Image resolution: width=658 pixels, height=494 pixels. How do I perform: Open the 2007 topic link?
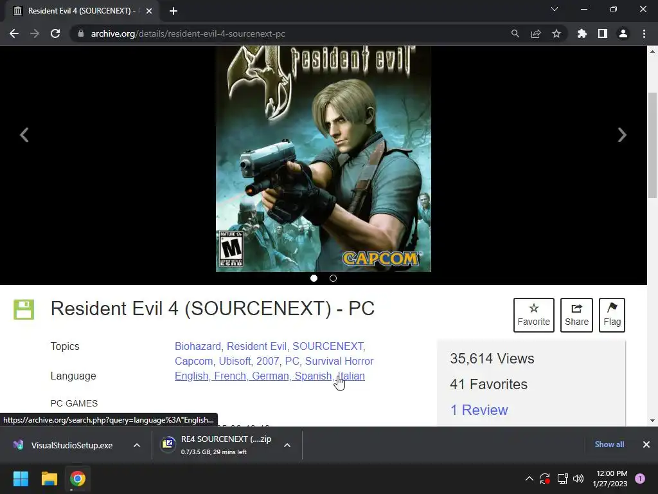[268, 361]
